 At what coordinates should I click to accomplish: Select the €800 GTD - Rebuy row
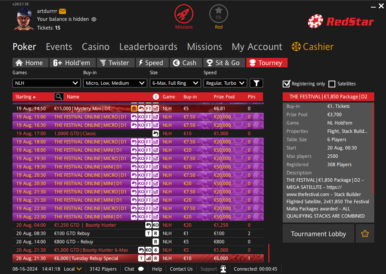click(138, 242)
